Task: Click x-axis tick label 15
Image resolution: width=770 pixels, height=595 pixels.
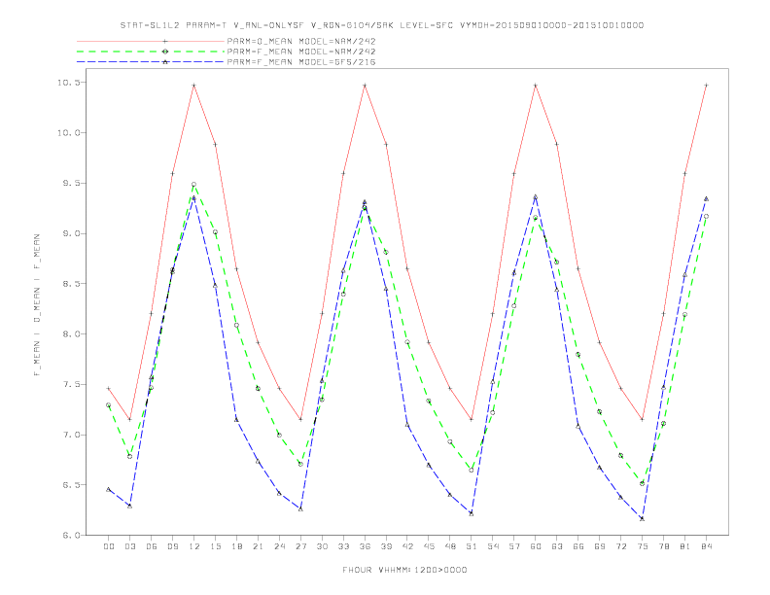Action: 215,546
